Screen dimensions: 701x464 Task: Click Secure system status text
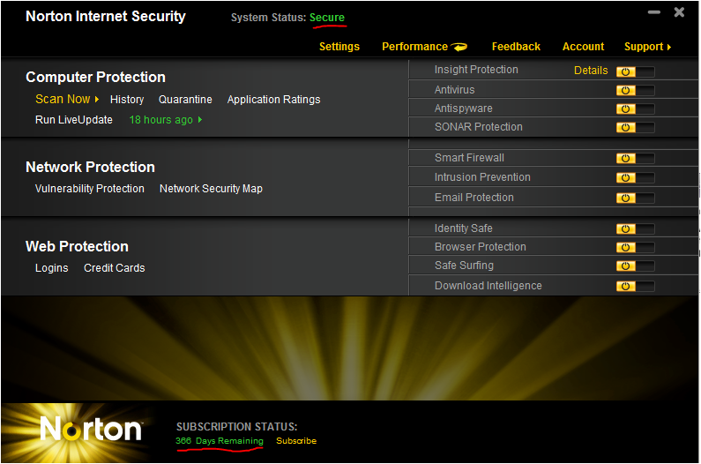(x=327, y=18)
